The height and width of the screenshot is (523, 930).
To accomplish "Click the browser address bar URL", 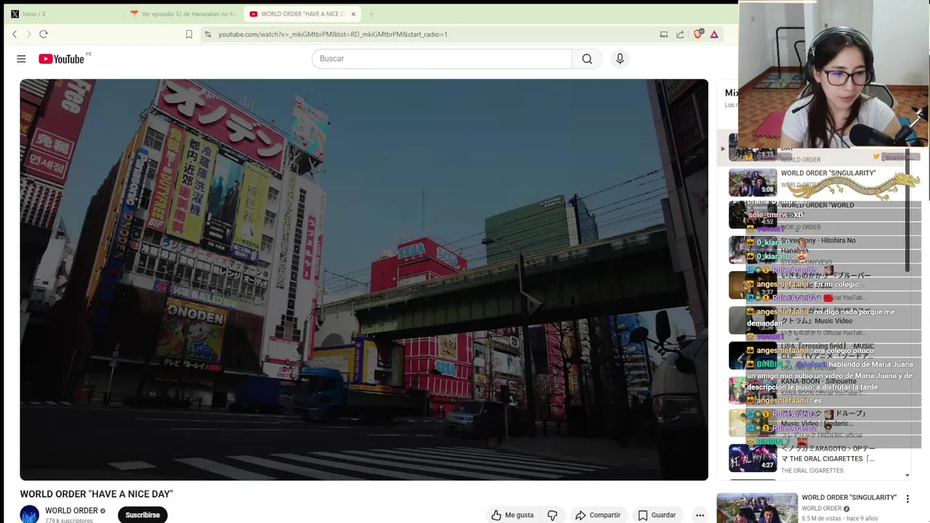I will pyautogui.click(x=333, y=34).
